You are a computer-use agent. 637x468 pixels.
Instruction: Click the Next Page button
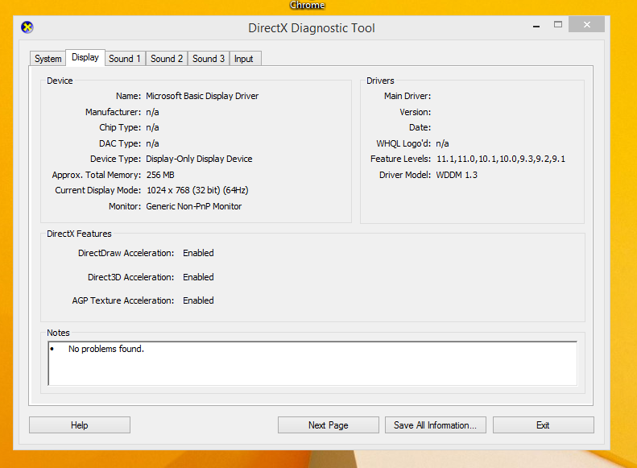[x=329, y=425]
